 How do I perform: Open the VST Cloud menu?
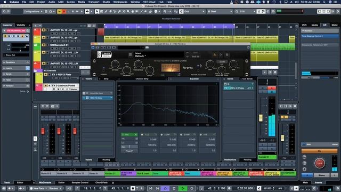click(x=149, y=2)
